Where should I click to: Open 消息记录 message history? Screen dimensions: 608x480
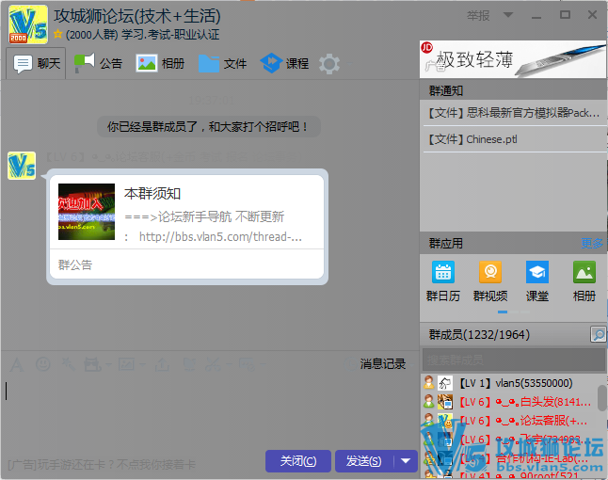pos(383,363)
